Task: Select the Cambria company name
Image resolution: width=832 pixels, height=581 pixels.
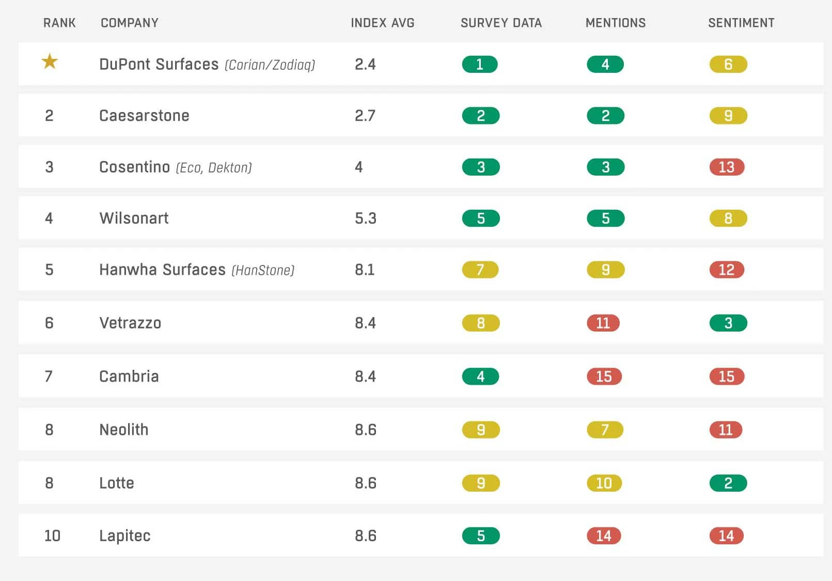Action: point(129,376)
